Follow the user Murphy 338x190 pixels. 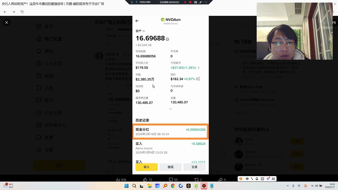(x=297, y=167)
